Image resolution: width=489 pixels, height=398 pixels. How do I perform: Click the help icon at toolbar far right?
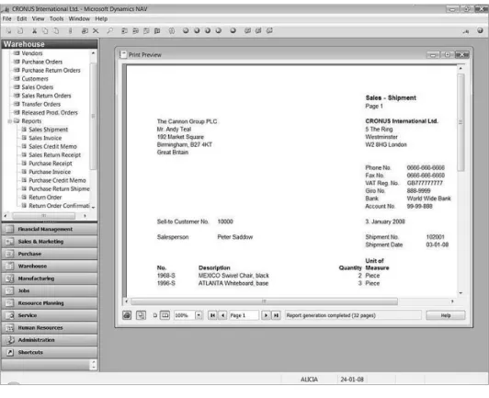click(480, 30)
